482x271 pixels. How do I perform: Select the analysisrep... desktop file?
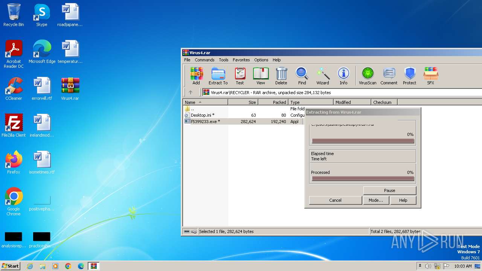click(x=14, y=240)
